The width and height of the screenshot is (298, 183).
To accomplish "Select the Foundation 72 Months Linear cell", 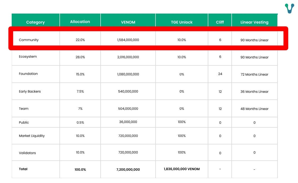I will click(x=254, y=74).
